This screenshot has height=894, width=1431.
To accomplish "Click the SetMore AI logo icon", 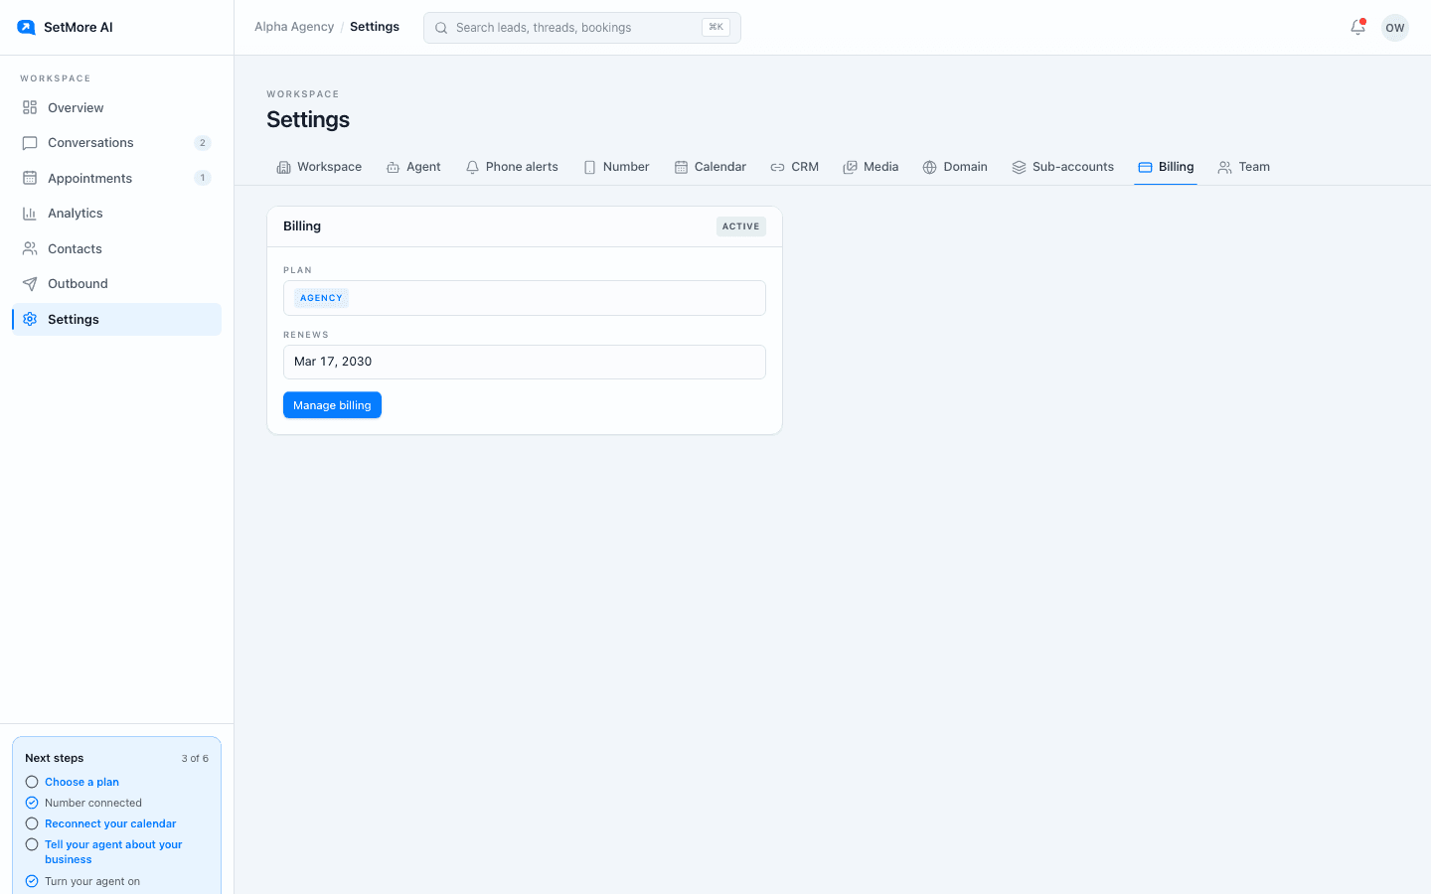I will [26, 27].
